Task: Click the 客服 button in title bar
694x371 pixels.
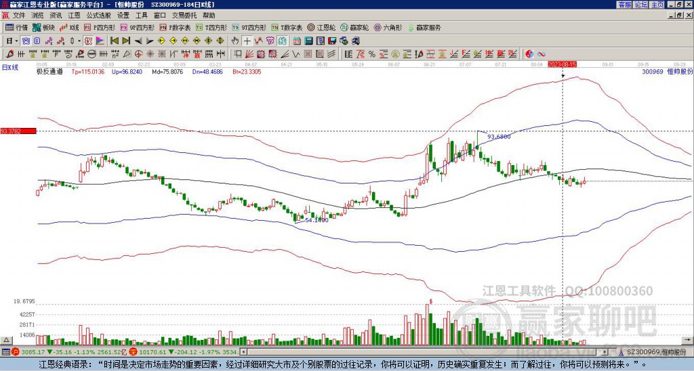Action: 624,5
